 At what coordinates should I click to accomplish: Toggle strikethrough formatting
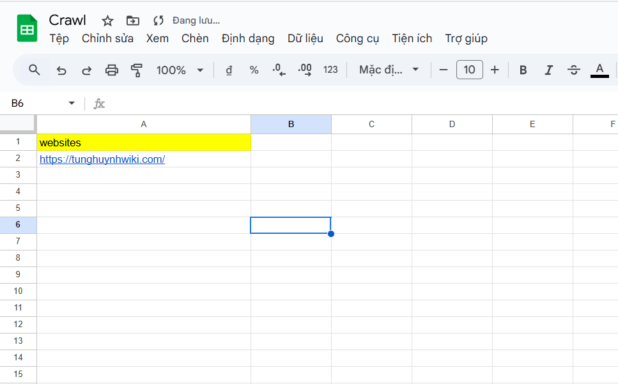pyautogui.click(x=574, y=70)
